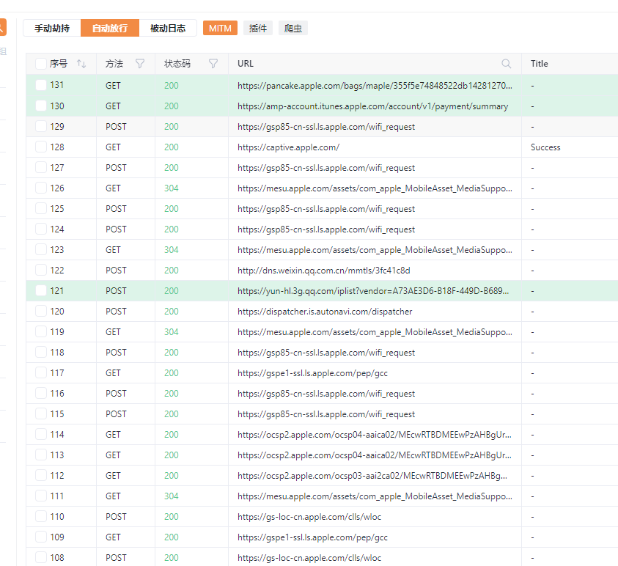Select row 128 via its checkbox
The height and width of the screenshot is (566, 618).
pyautogui.click(x=41, y=147)
